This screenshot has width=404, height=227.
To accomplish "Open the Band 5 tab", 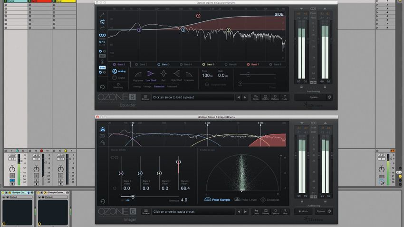I will click(x=208, y=64).
